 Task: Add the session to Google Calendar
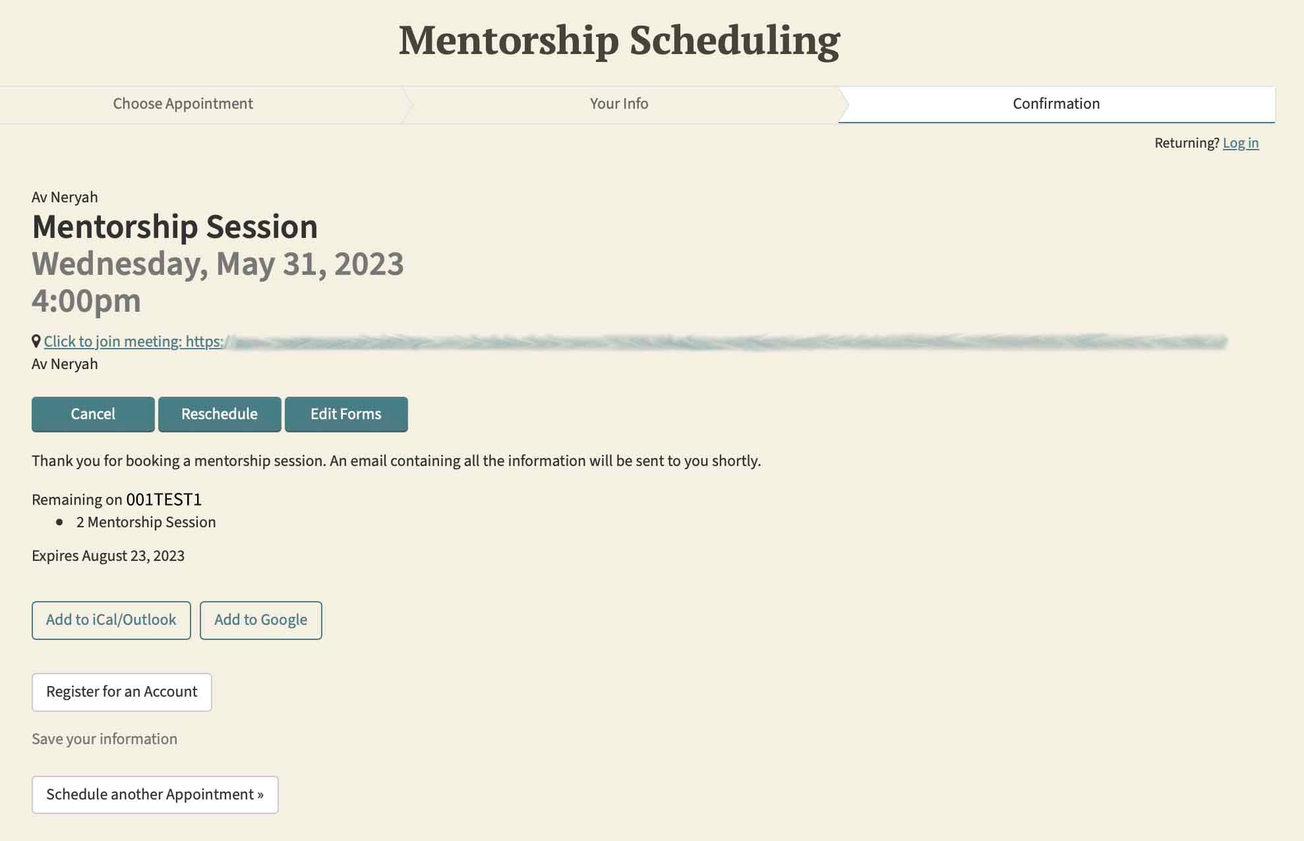coord(260,620)
